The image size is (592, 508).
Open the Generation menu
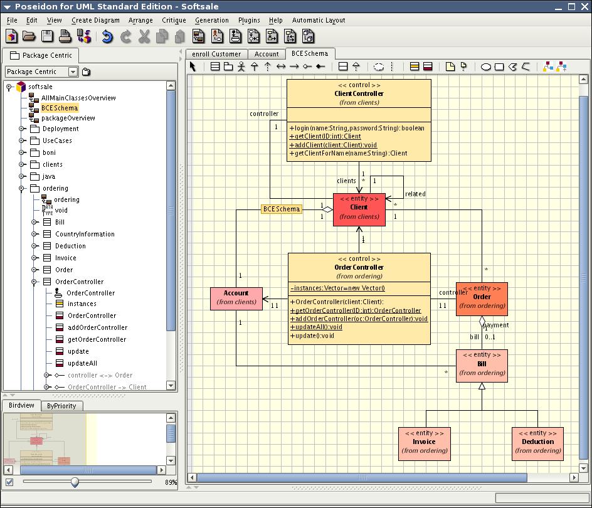click(211, 20)
